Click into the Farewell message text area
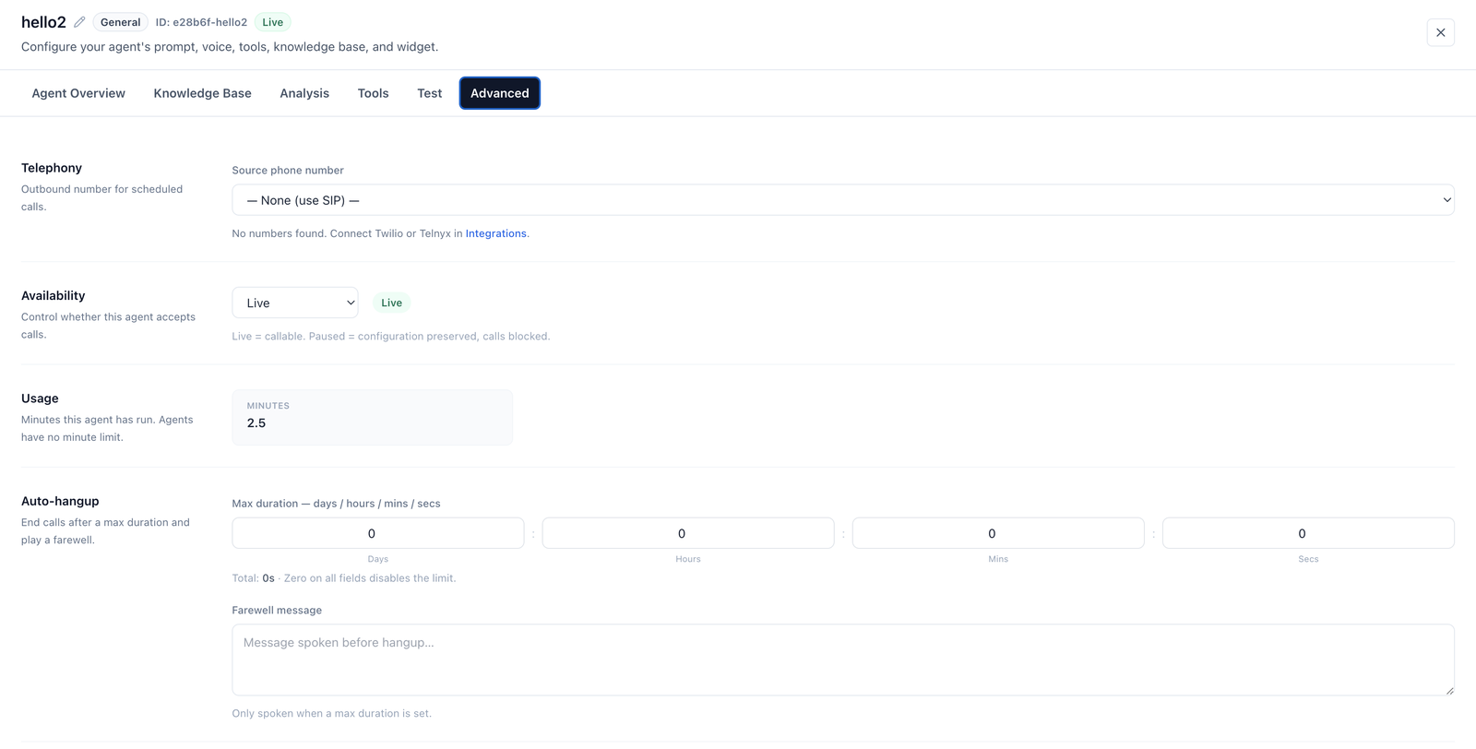This screenshot has width=1476, height=749. [x=843, y=660]
